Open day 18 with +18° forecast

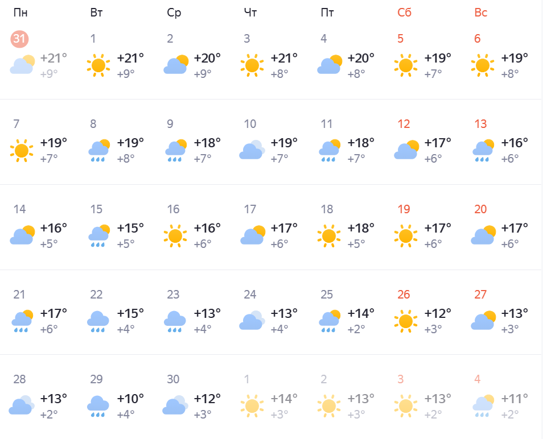tap(347, 228)
